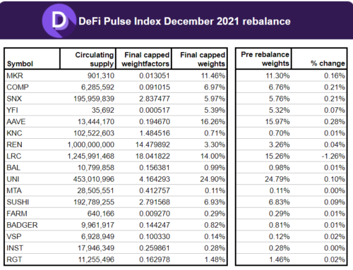This screenshot has height=270, width=353.
Task: Click SNX weightfactor 2.837477
Action: 155,99
